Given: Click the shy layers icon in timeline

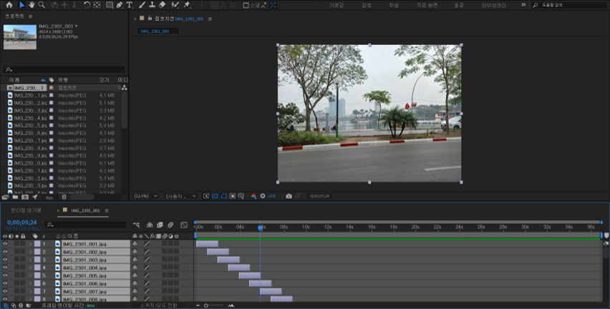Looking at the screenshot, I should [150, 225].
